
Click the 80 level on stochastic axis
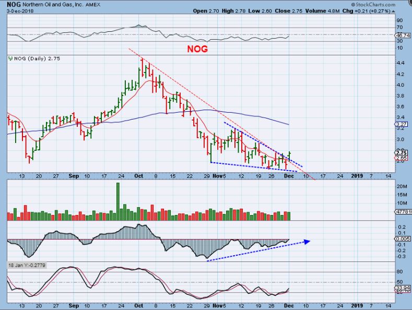(399, 271)
